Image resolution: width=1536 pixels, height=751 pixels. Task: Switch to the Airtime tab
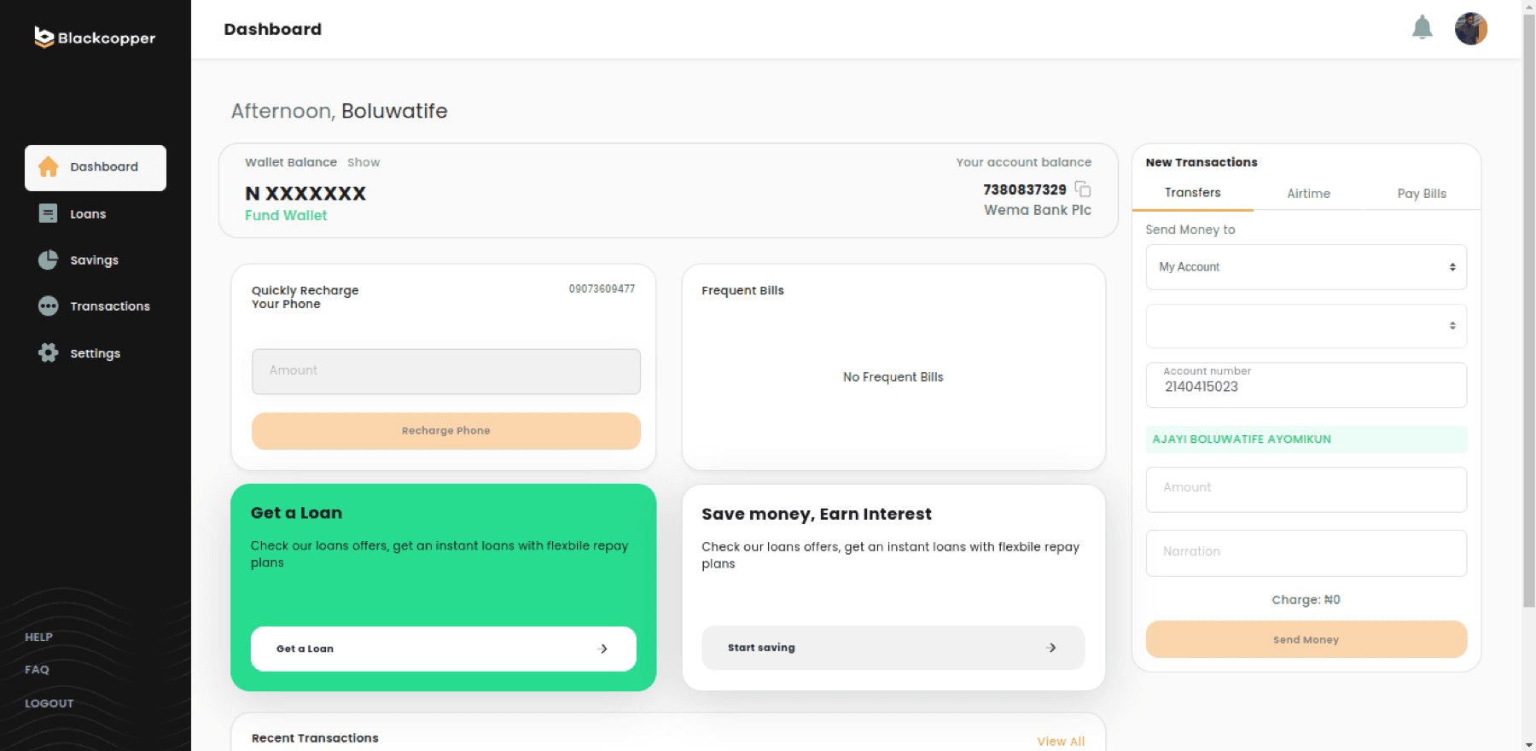coord(1308,194)
